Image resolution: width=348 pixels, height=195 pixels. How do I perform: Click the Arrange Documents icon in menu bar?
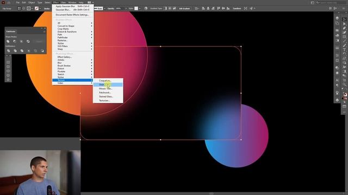[x=89, y=2]
